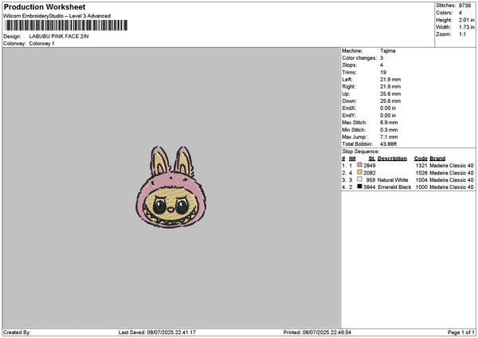
Task: Click stitch count '2849' in row 1
Action: point(370,166)
